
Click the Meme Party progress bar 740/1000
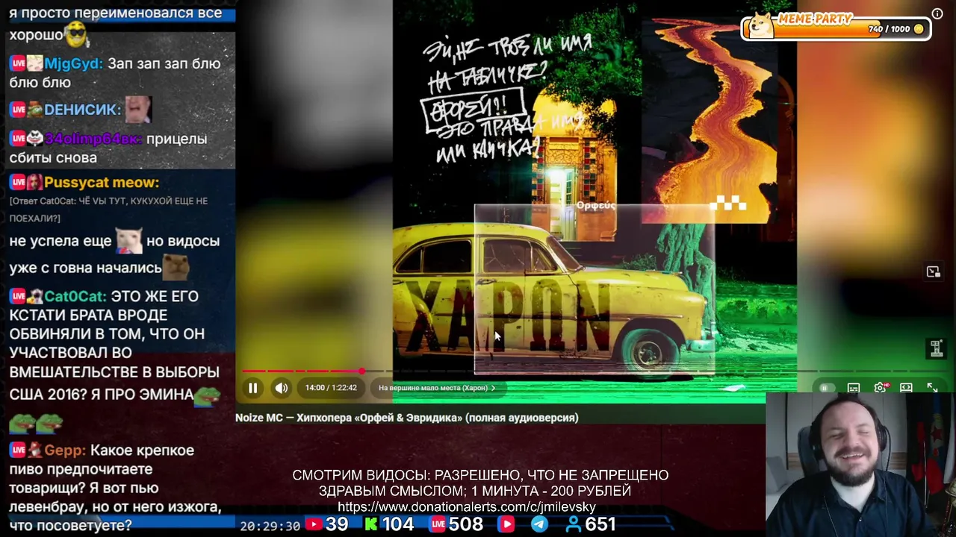point(836,29)
